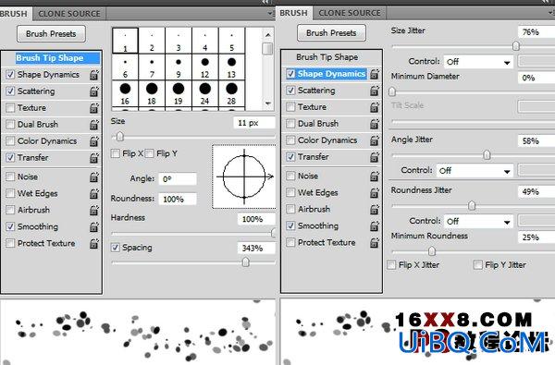The width and height of the screenshot is (555, 365).
Task: Toggle lock icon for Texture in left panel
Action: tap(93, 108)
